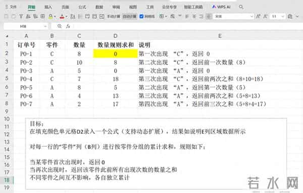Open the 智能工具箱 smart toolbox tab
Image resolution: width=303 pixels, height=193 pixels.
(x=193, y=7)
